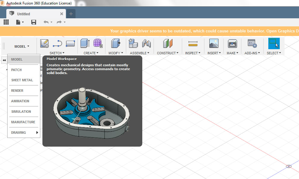
Task: Switch to the ANIMATION workspace
Action: [x=24, y=101]
